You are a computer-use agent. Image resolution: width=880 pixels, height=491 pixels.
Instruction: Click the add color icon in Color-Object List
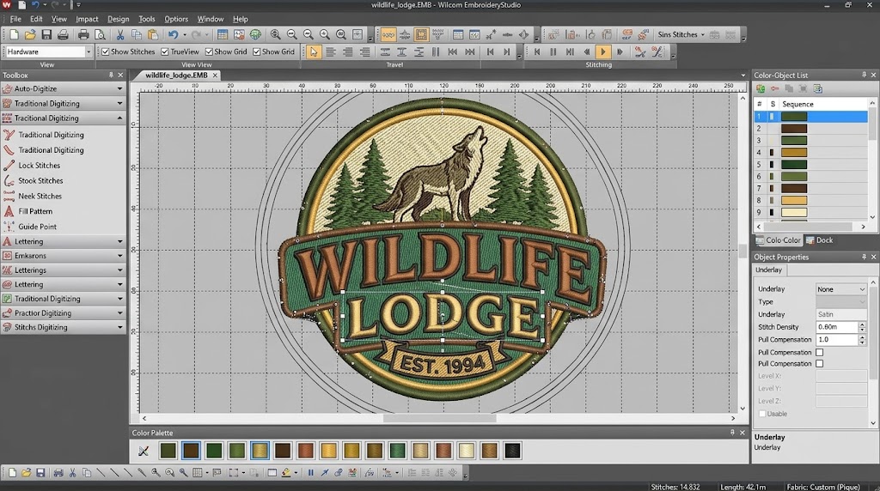[761, 88]
